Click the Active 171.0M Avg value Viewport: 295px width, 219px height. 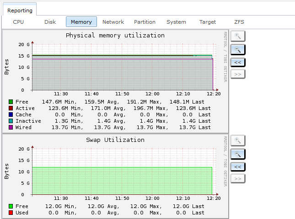(108, 108)
